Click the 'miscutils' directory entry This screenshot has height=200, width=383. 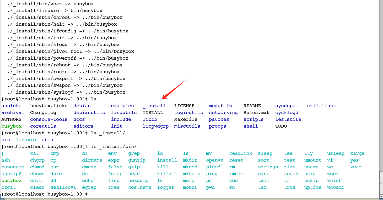coord(187,126)
